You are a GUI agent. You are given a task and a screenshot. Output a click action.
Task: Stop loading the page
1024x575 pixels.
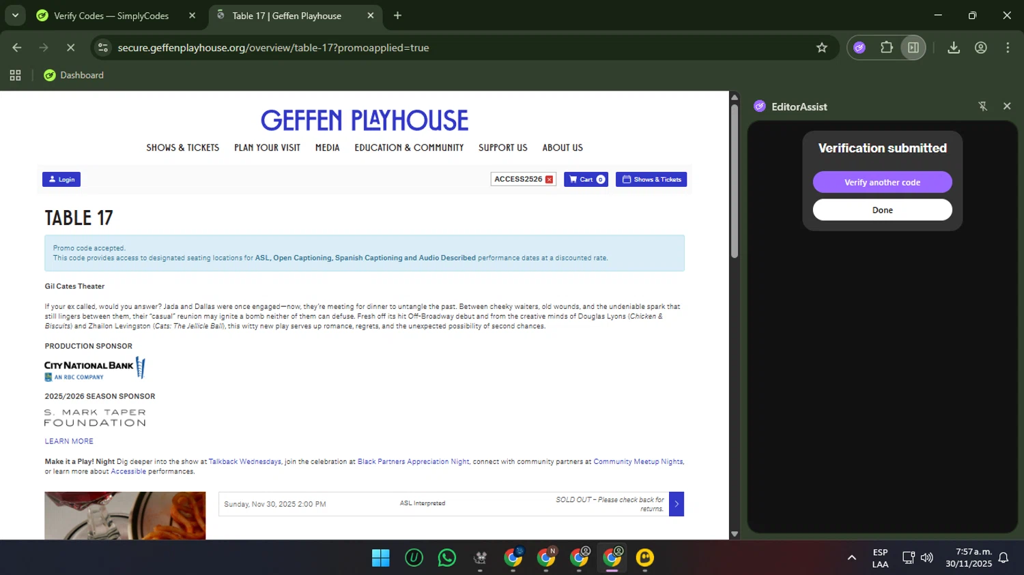(70, 48)
